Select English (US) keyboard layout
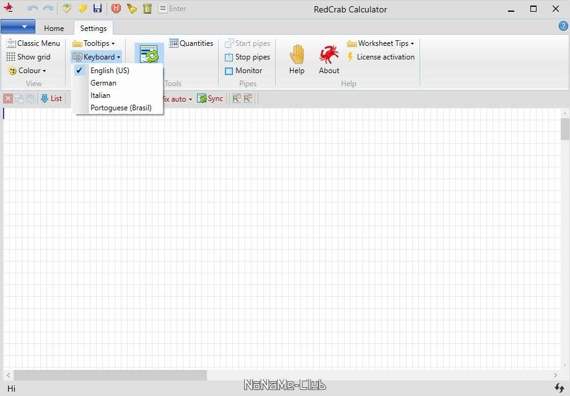This screenshot has height=396, width=570. pos(118,71)
